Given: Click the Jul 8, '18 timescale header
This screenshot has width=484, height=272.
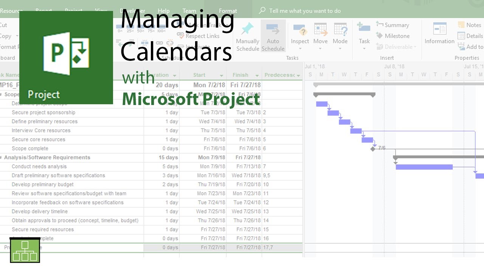Looking at the screenshot, I should (394, 66).
